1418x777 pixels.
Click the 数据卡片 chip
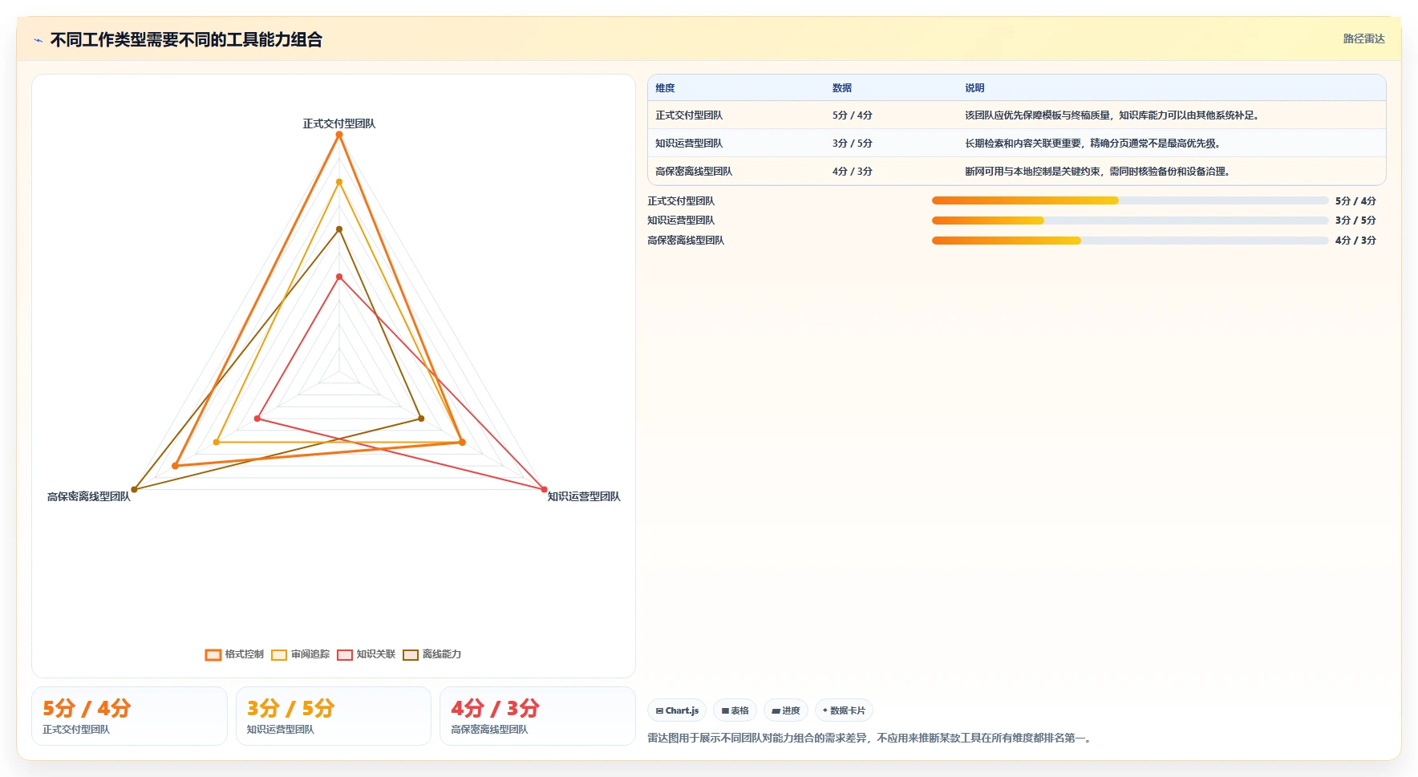coord(844,710)
